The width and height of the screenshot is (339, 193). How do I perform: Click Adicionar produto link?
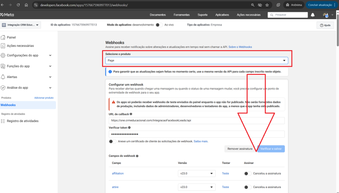(x=44, y=98)
